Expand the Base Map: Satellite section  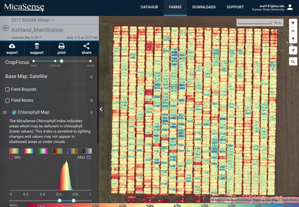(x=91, y=77)
